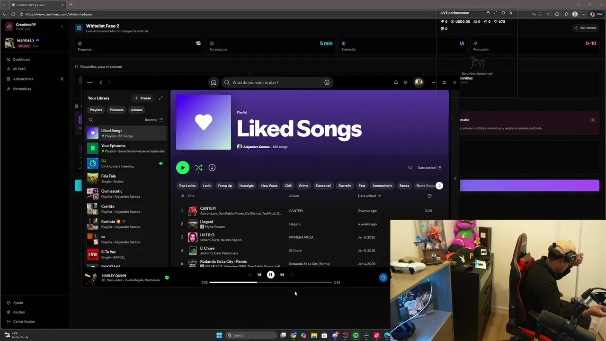The width and height of the screenshot is (606, 341).
Task: Select the Atmospheric genre chip
Action: point(382,186)
